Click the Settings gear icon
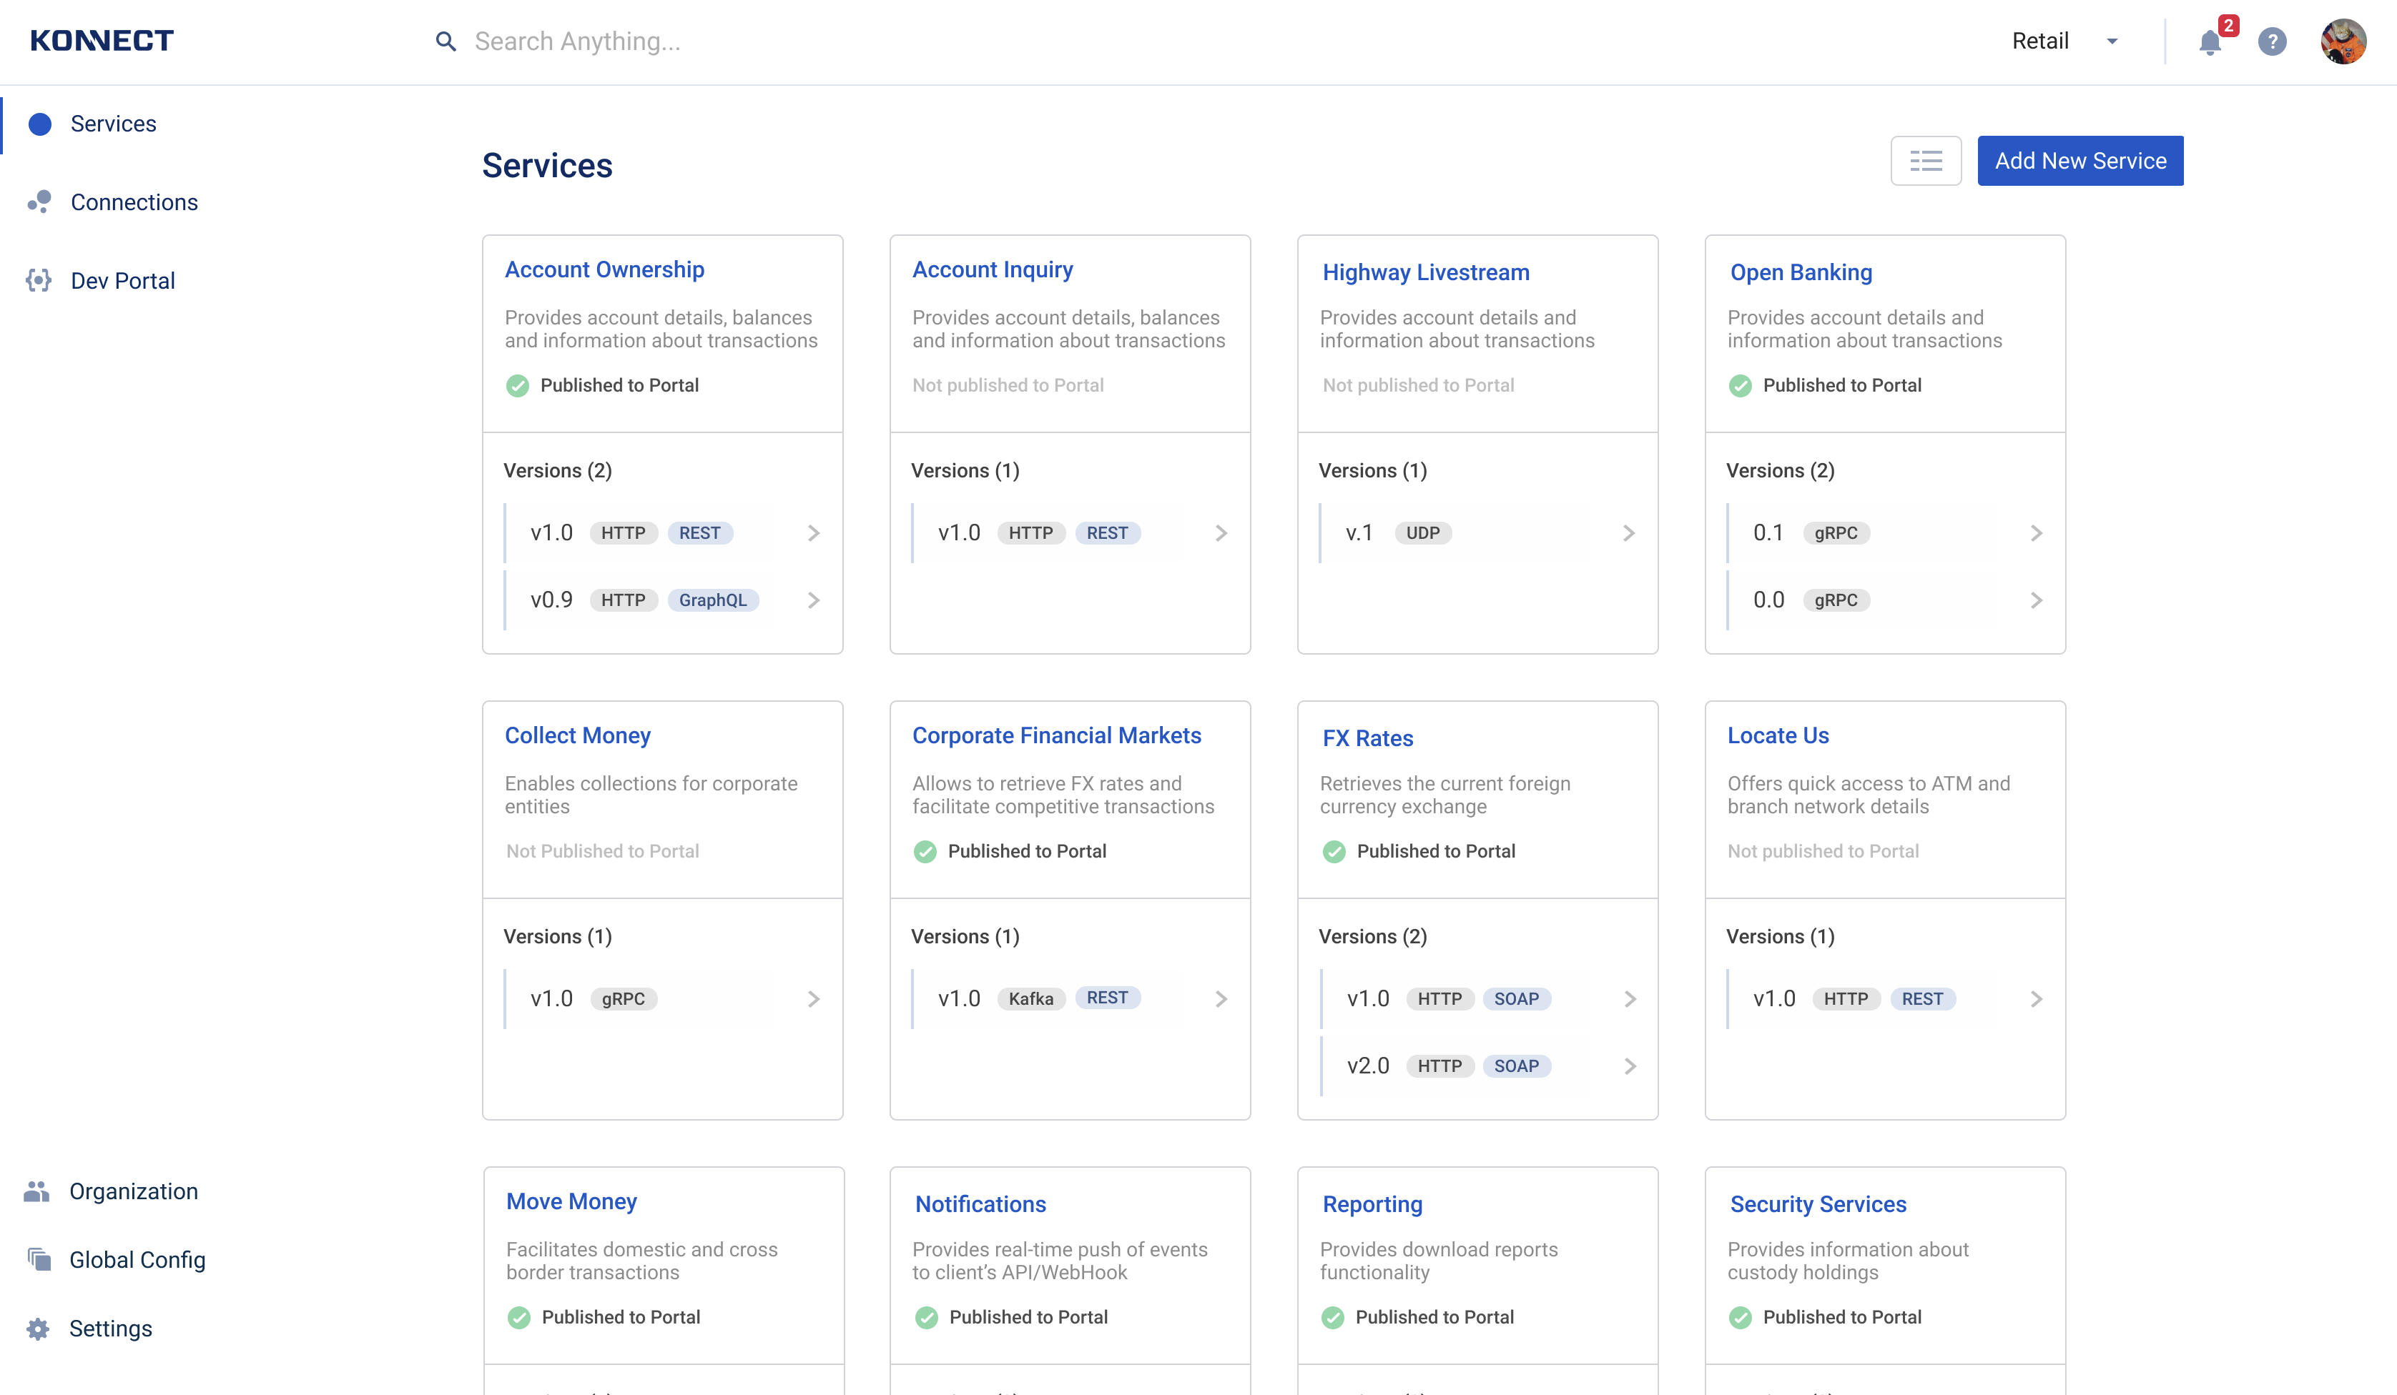Viewport: 2397px width, 1395px height. coord(38,1329)
